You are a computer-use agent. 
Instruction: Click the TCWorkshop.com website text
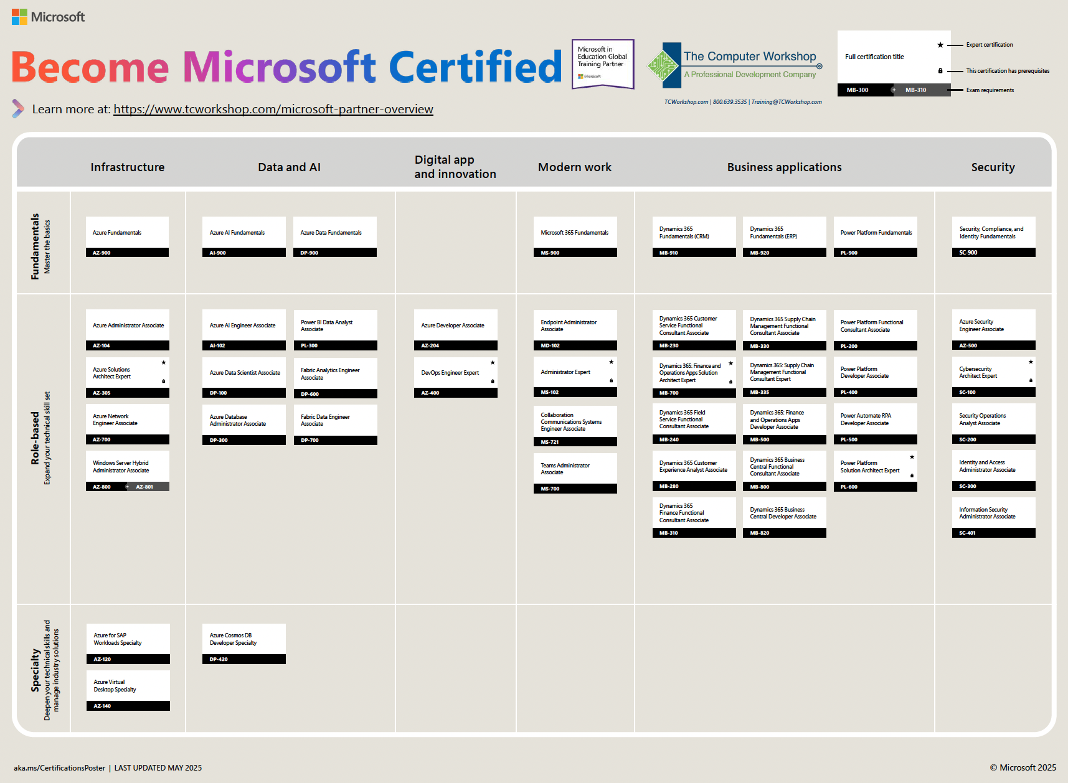[x=686, y=102]
